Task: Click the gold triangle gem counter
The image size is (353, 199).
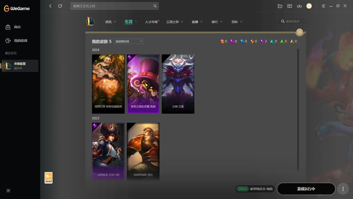Action: [x=293, y=42]
